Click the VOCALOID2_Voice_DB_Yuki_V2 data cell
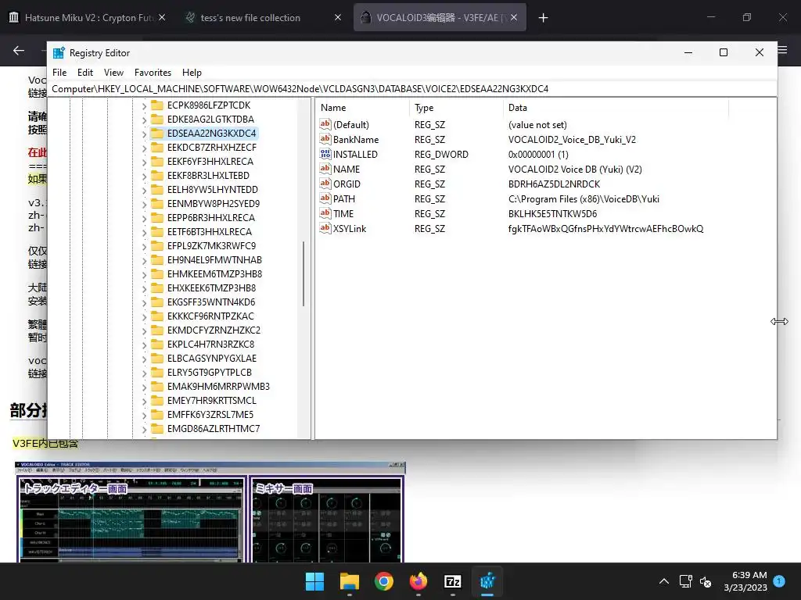This screenshot has height=600, width=801. pyautogui.click(x=572, y=140)
